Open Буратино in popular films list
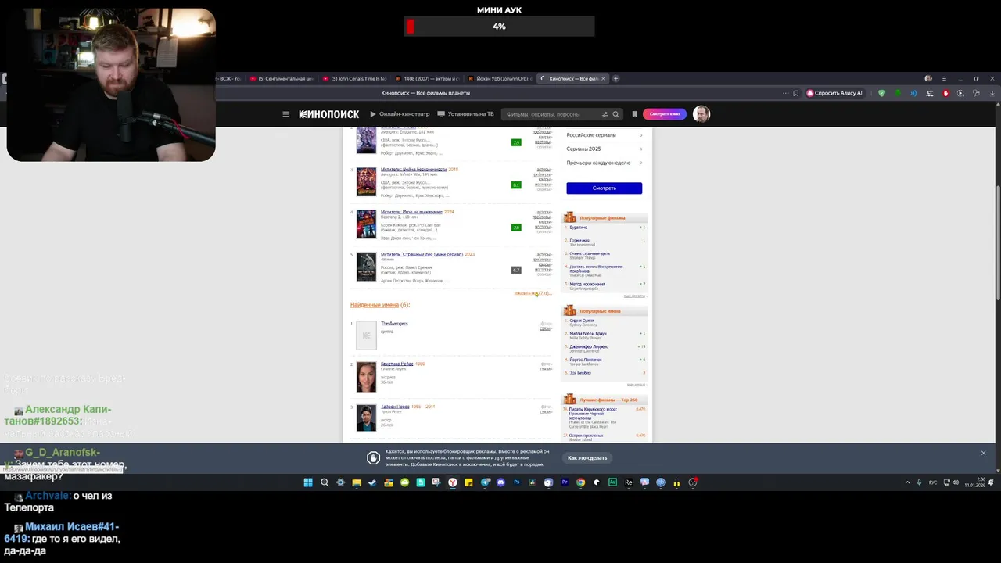This screenshot has height=563, width=1001. click(x=579, y=228)
